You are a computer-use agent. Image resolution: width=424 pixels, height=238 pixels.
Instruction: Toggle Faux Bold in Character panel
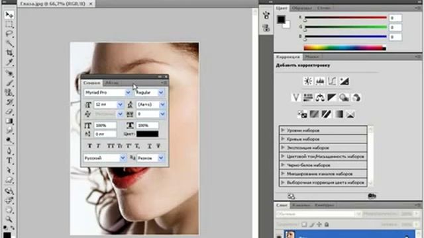click(89, 146)
